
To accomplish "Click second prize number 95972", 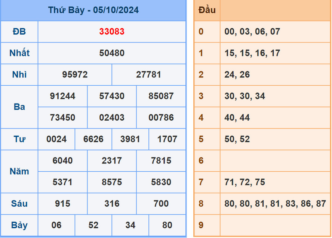I will click(75, 75).
